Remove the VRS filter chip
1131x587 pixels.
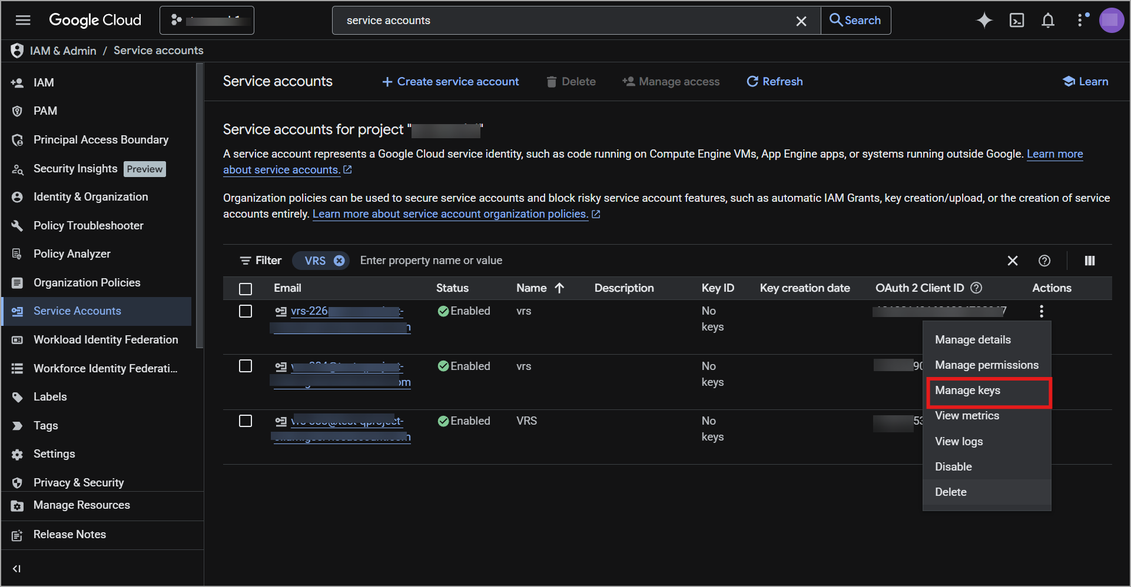(x=340, y=261)
